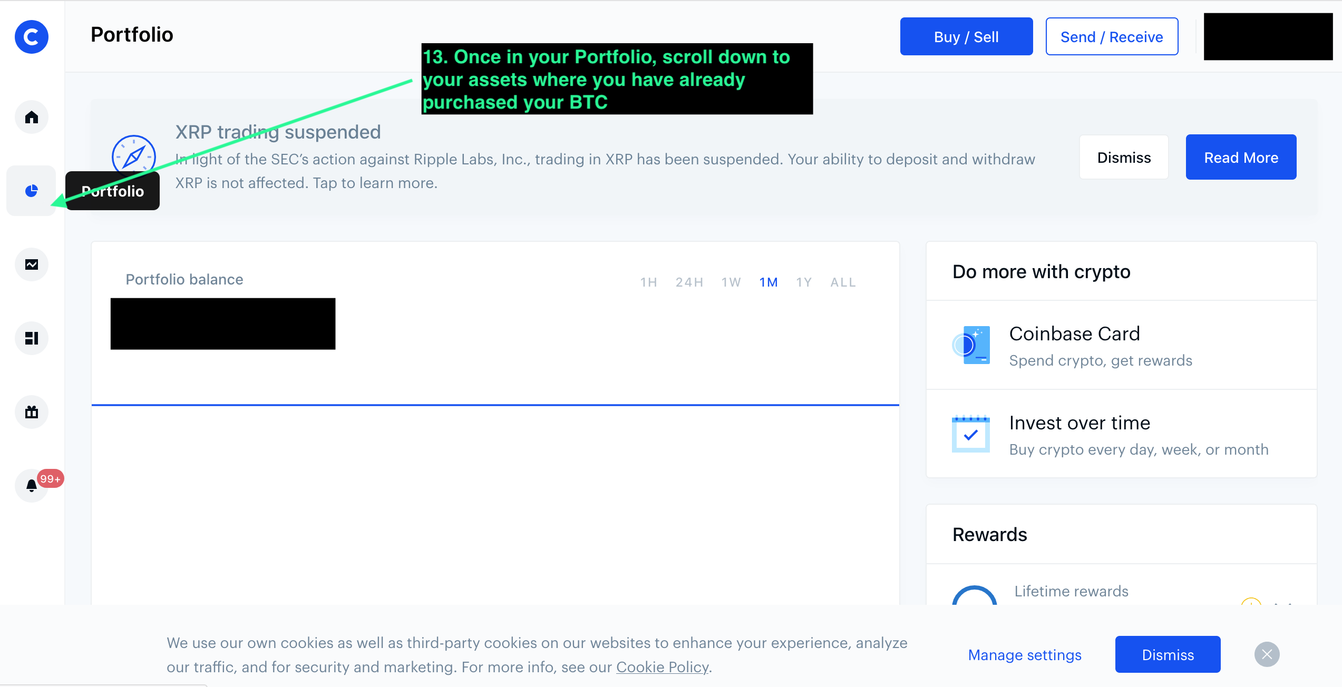Select the 1M time range
The height and width of the screenshot is (687, 1342).
point(769,282)
